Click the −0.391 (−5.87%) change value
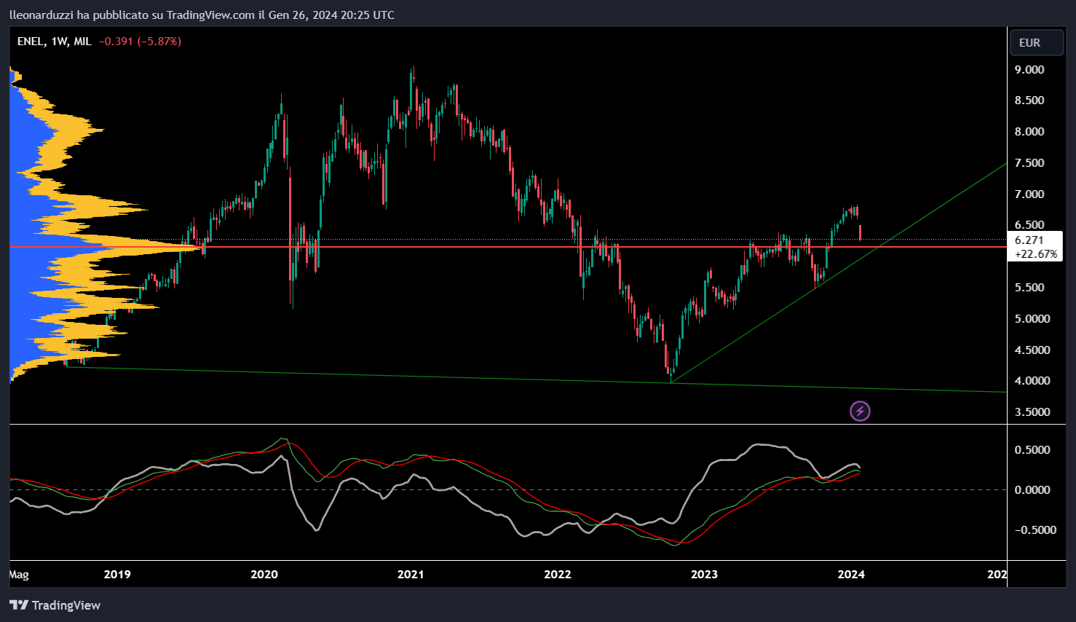This screenshot has height=622, width=1076. [x=140, y=42]
